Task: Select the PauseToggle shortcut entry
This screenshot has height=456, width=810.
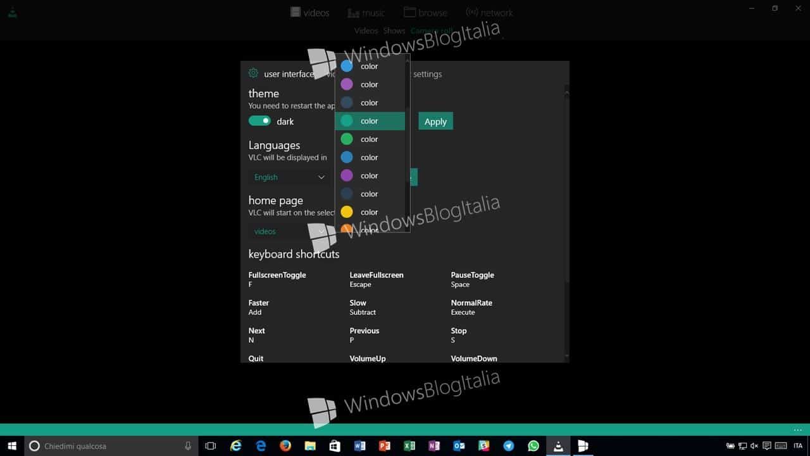Action: coord(472,279)
